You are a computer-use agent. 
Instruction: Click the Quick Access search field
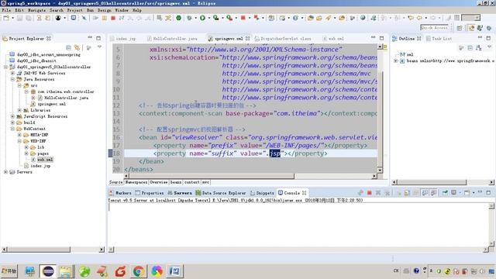(434, 28)
